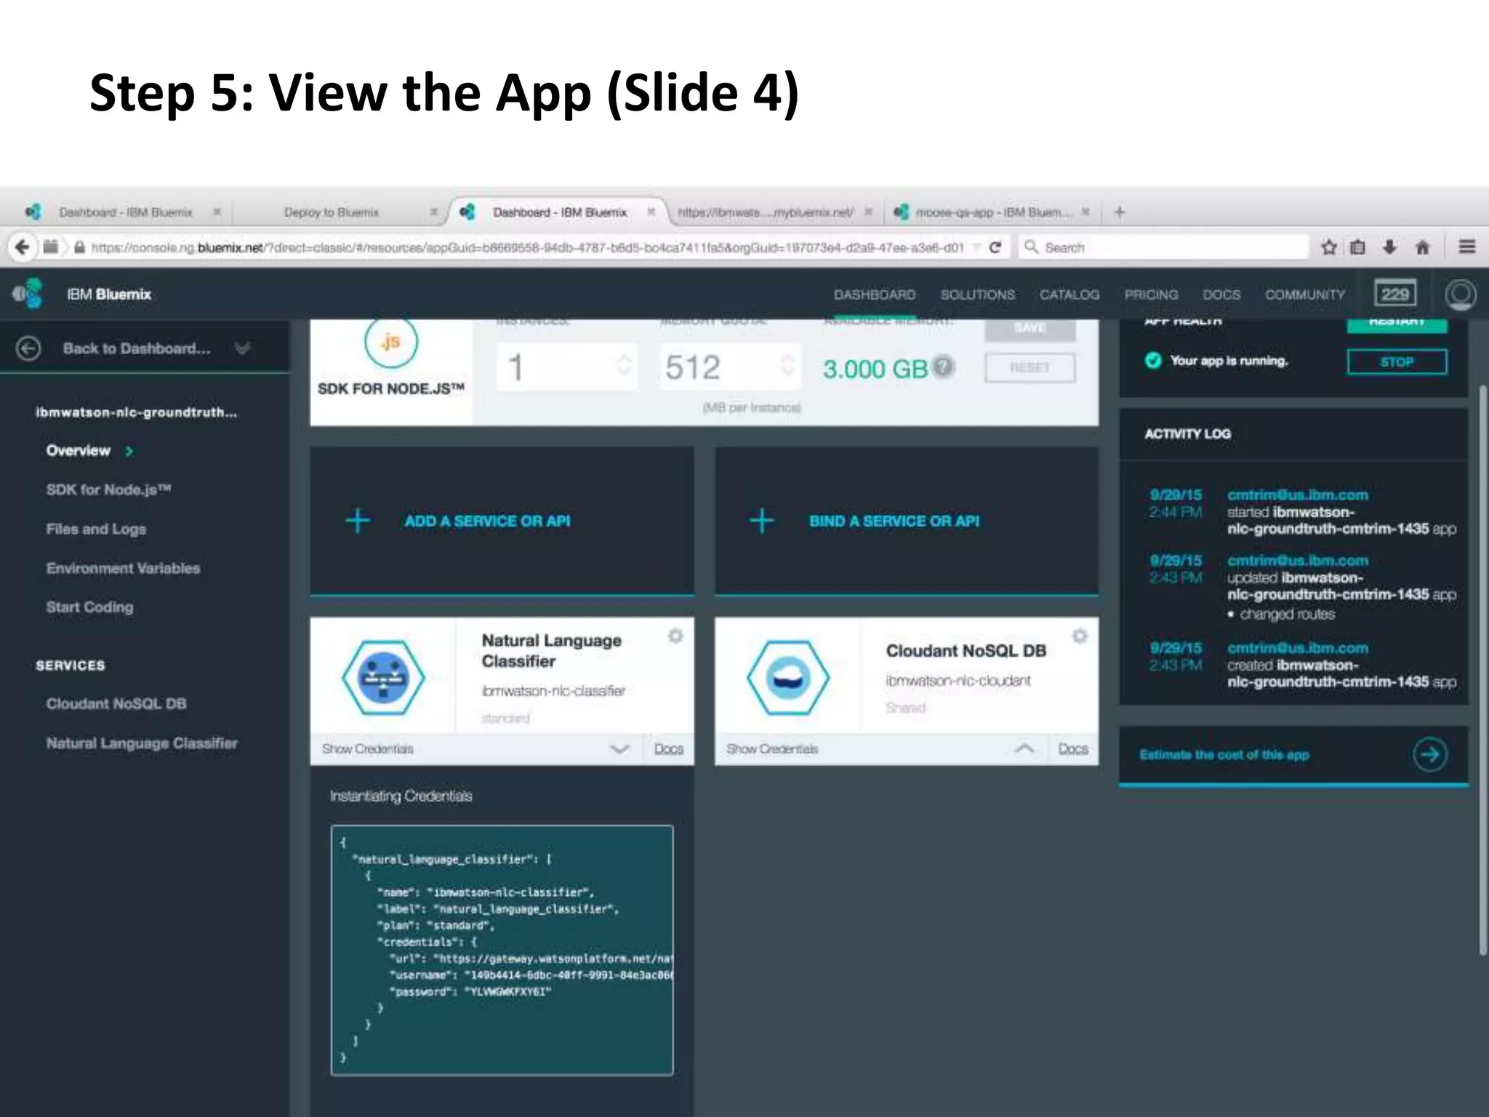
Task: Open the downloads arrow icon in browser toolbar
Action: click(1389, 247)
